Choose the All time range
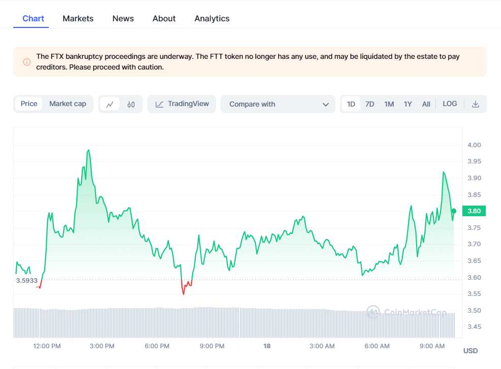501x369 pixels. click(426, 104)
